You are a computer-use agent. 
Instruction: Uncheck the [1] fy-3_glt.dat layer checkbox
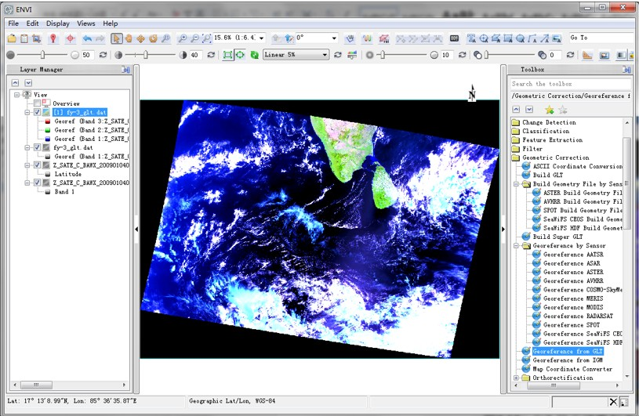37,112
